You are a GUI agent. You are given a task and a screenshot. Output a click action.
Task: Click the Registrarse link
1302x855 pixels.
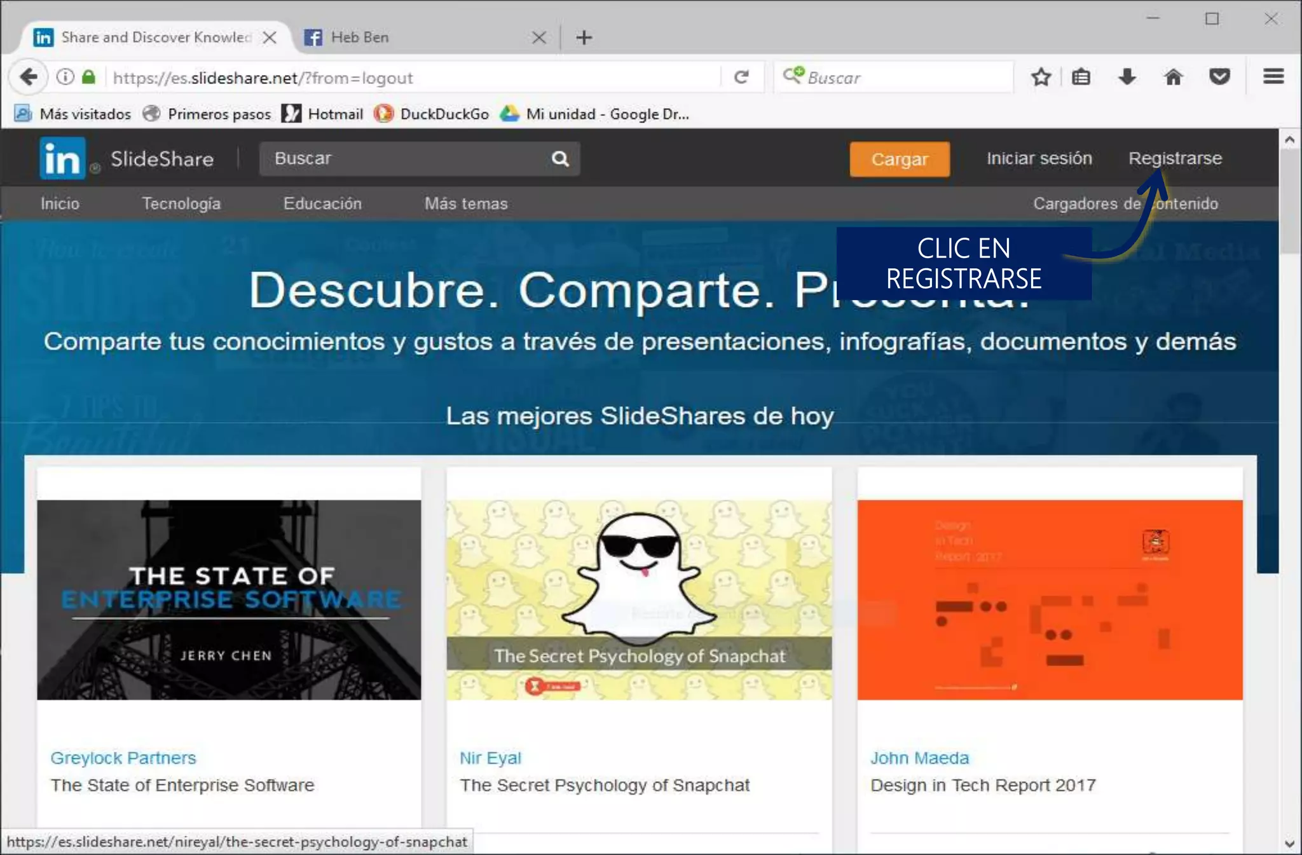[1175, 158]
